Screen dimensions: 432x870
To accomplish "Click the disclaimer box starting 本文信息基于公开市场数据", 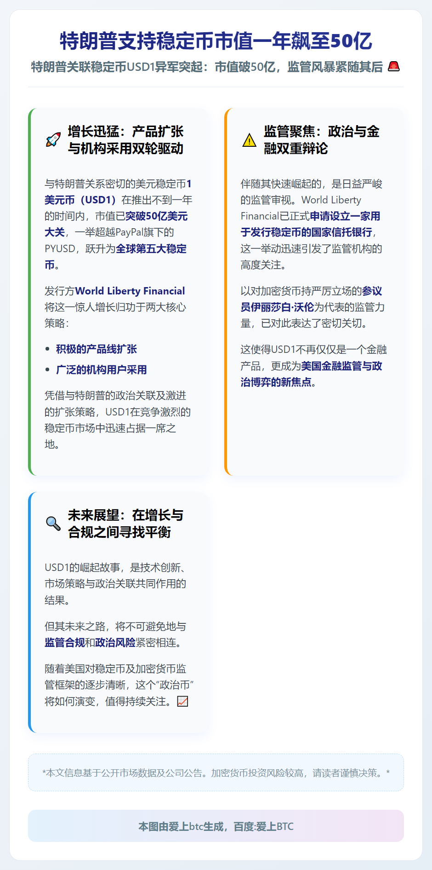I will click(x=216, y=772).
